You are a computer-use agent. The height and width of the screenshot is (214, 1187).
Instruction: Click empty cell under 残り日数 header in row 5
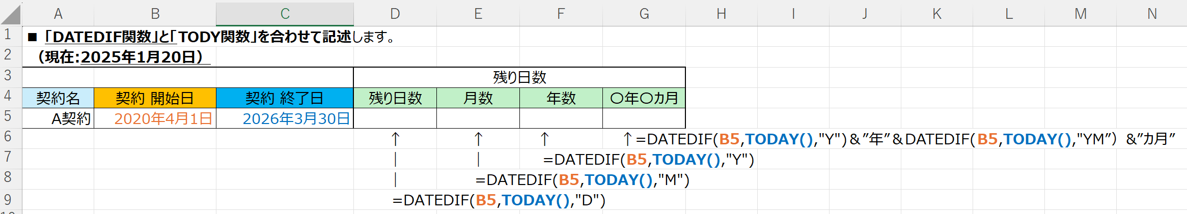(x=395, y=118)
